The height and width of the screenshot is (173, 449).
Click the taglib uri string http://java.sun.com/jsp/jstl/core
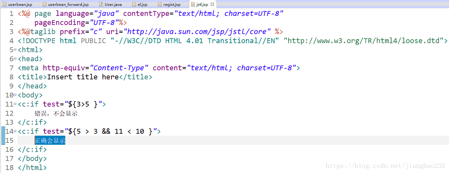(197, 32)
